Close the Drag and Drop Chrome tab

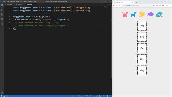click(x=133, y=2)
